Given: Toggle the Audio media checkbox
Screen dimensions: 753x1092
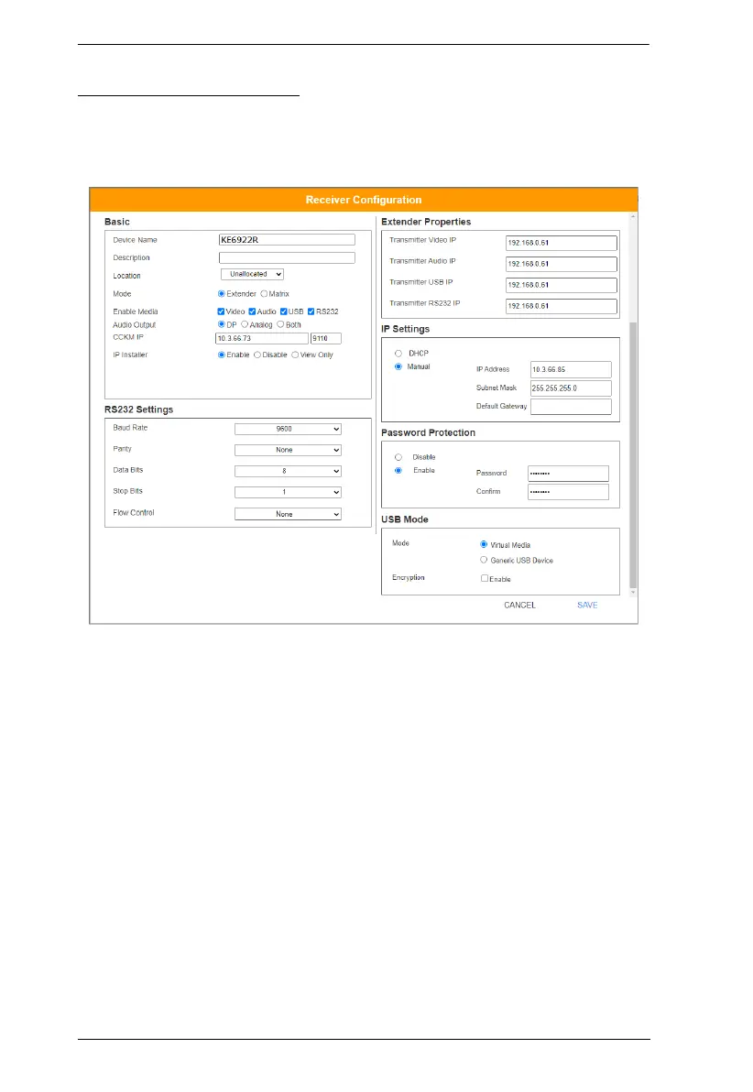Looking at the screenshot, I should pos(253,311).
